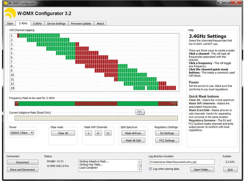The height and width of the screenshot is (181, 245).
Task: Apply FCC Settings regulatory domain
Action: click(x=167, y=140)
